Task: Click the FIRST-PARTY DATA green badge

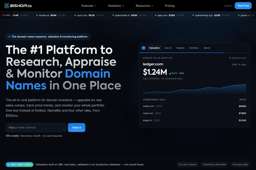Action: click(x=19, y=164)
